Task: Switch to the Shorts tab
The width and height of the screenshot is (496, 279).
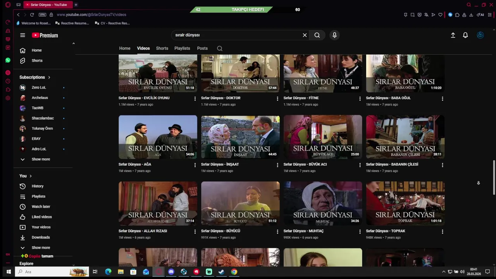Action: 162,48
